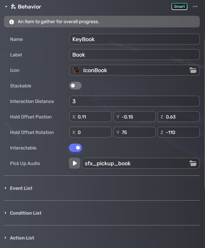Toggle Interactable off then click it
205x248 pixels.
tap(75, 148)
